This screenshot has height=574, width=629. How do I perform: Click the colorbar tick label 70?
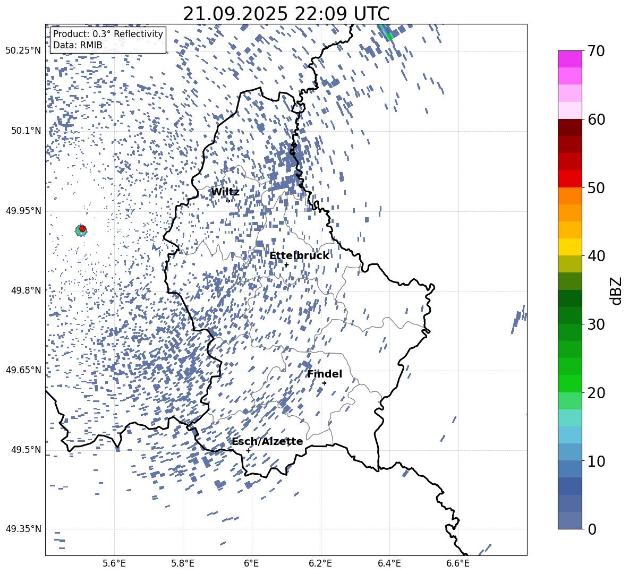[596, 51]
